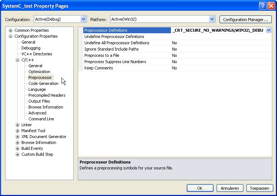Open the Platform dropdown
The height and width of the screenshot is (196, 277).
[212, 19]
